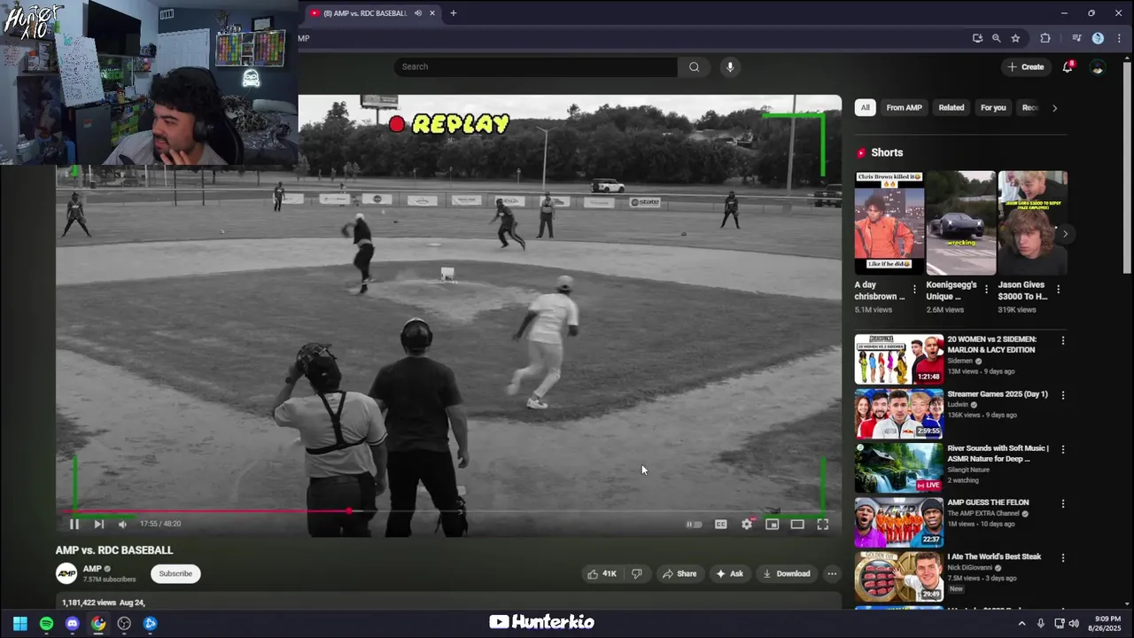Close the AMP vs. RDC BASEBALL tab

pyautogui.click(x=432, y=13)
